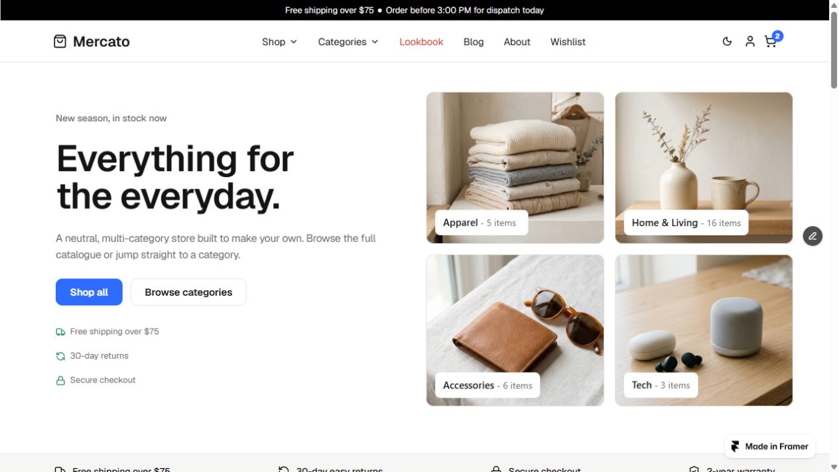
Task: Open the user account icon
Action: click(750, 42)
